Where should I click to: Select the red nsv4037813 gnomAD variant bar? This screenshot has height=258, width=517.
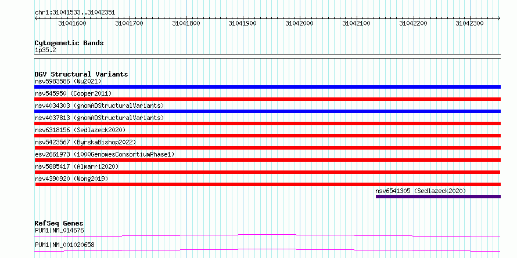point(267,123)
